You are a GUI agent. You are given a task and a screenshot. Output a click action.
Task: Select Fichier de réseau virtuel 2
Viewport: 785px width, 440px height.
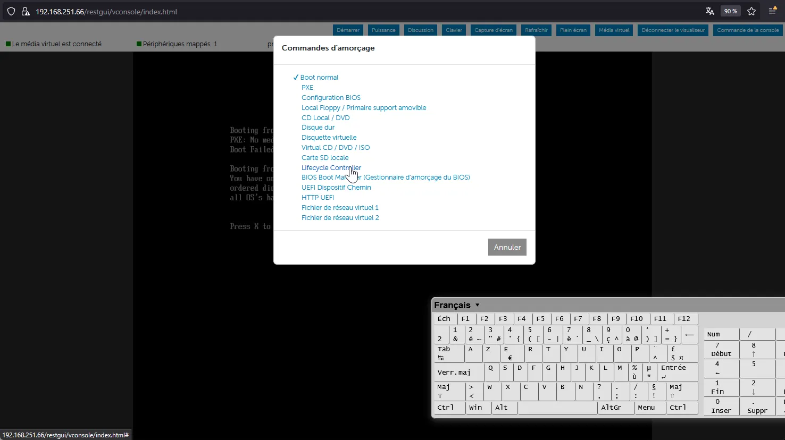pyautogui.click(x=340, y=218)
